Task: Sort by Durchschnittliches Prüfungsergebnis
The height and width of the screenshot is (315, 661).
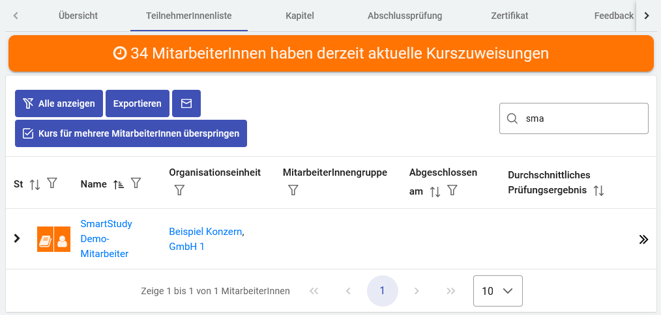Action: 598,191
